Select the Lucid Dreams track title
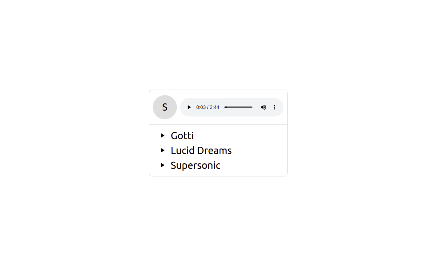This screenshot has width=439, height=274. point(201,150)
